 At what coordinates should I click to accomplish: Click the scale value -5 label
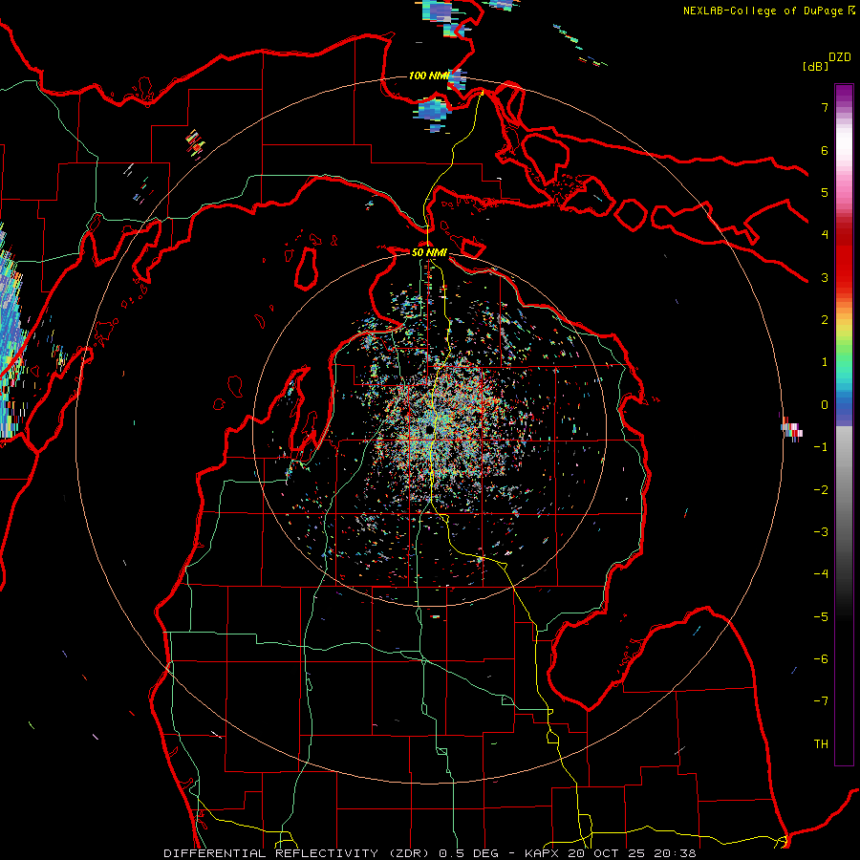pyautogui.click(x=821, y=617)
